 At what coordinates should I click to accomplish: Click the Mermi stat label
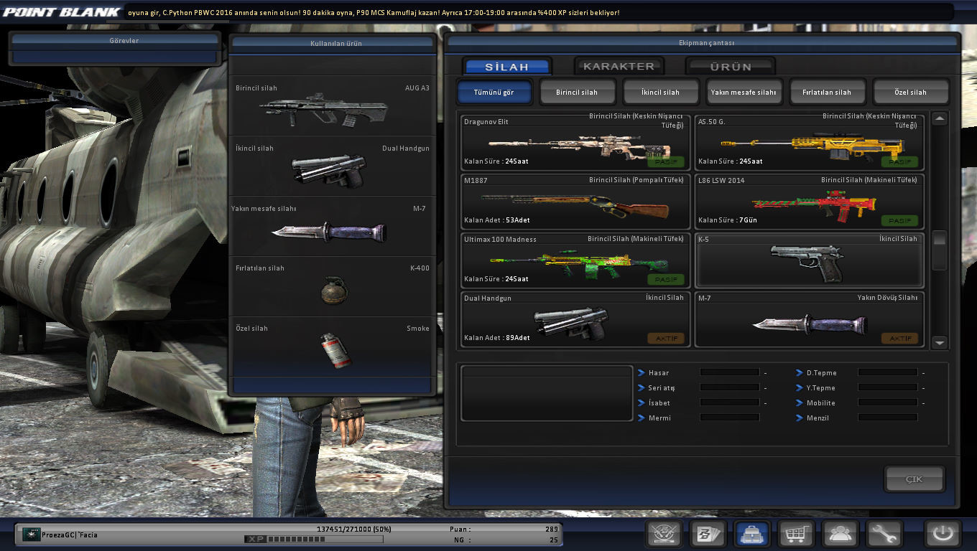click(659, 418)
